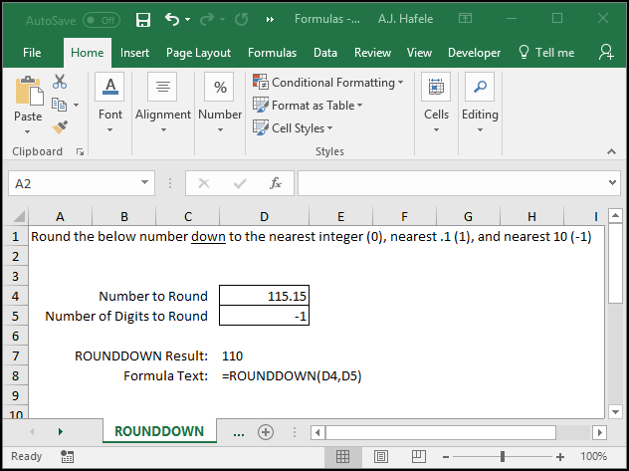Click the 100% zoom level
The width and height of the screenshot is (629, 471).
(x=593, y=456)
